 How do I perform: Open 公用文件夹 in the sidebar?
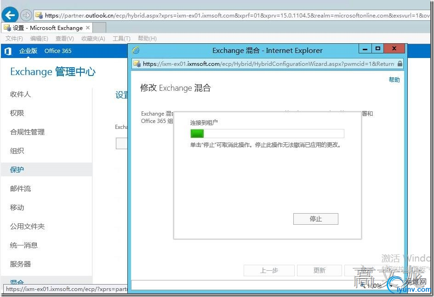(27, 226)
